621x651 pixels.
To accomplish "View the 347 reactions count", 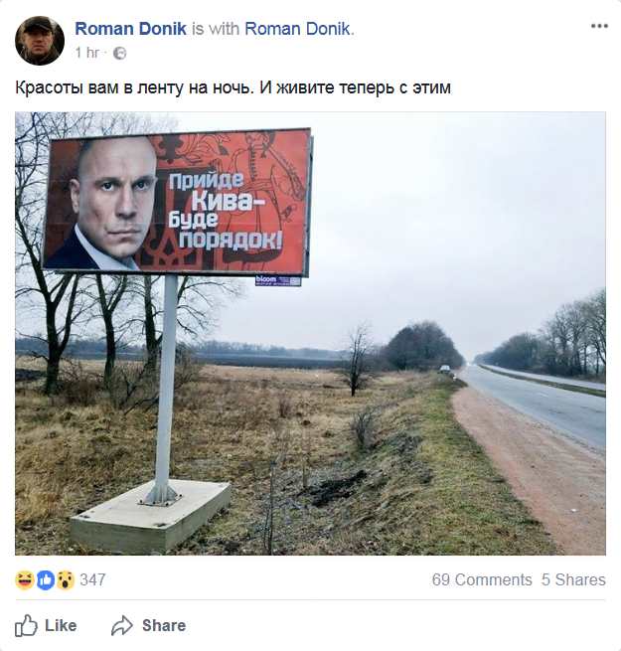I will tap(92, 579).
